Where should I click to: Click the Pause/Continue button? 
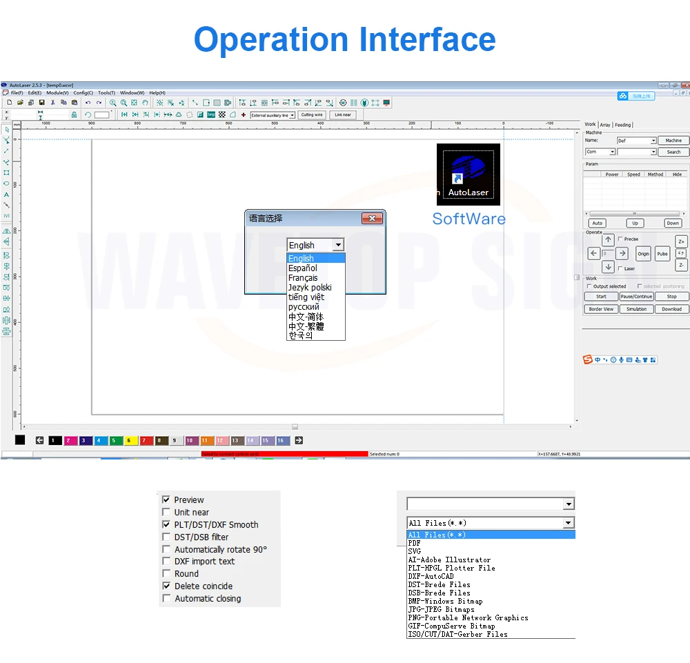click(636, 297)
